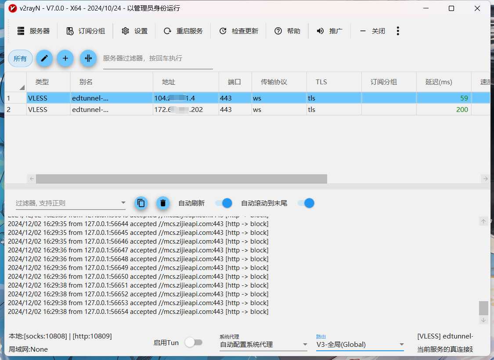Viewport: 494px width, 360px height.
Task: Focus the 服务器过滤器 server filter field
Action: tap(158, 58)
